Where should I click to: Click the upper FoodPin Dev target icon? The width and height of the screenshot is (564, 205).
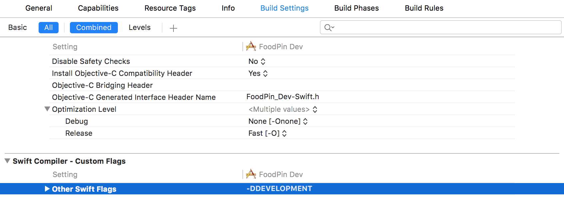(251, 46)
